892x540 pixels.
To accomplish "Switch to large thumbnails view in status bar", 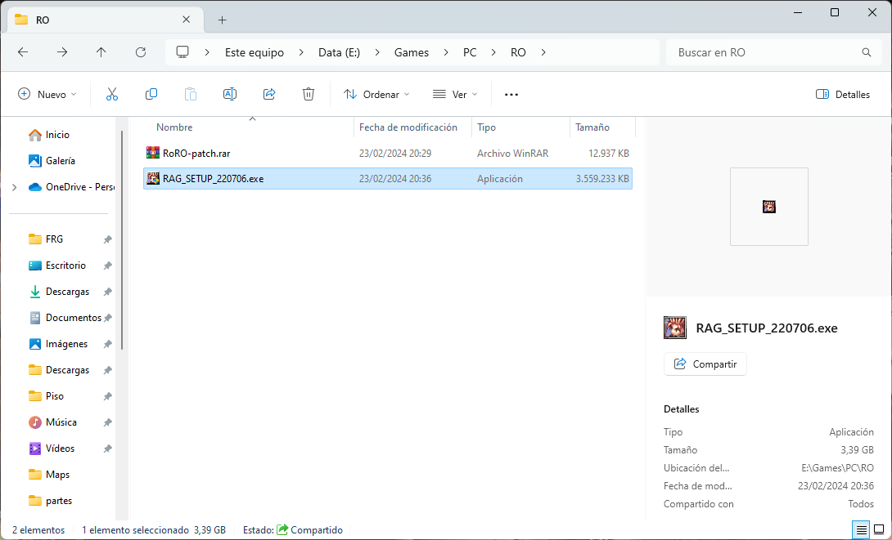I will 878,530.
